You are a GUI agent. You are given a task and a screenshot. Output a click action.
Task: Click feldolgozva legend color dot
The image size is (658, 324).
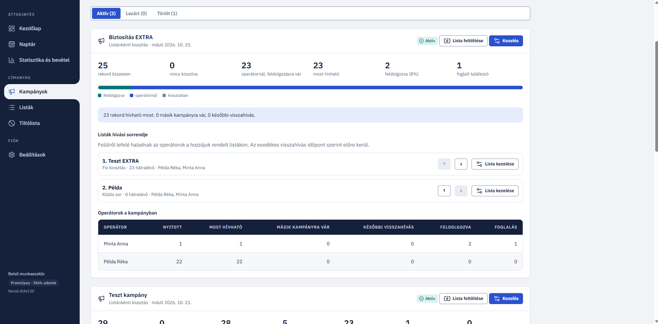(x=100, y=95)
